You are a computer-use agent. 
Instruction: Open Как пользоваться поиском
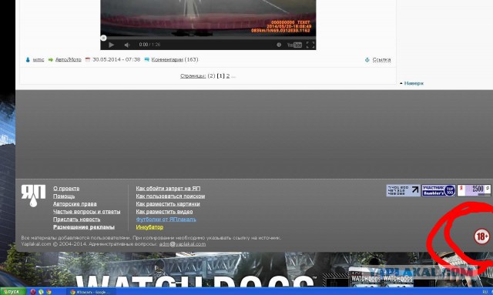tap(170, 196)
